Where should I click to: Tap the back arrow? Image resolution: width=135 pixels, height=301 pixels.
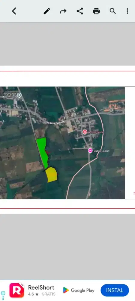point(14,11)
